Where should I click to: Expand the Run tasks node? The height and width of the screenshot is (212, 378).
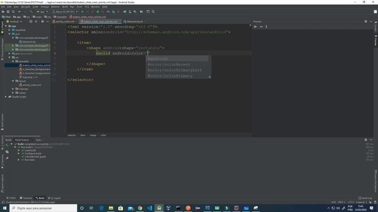(19, 160)
